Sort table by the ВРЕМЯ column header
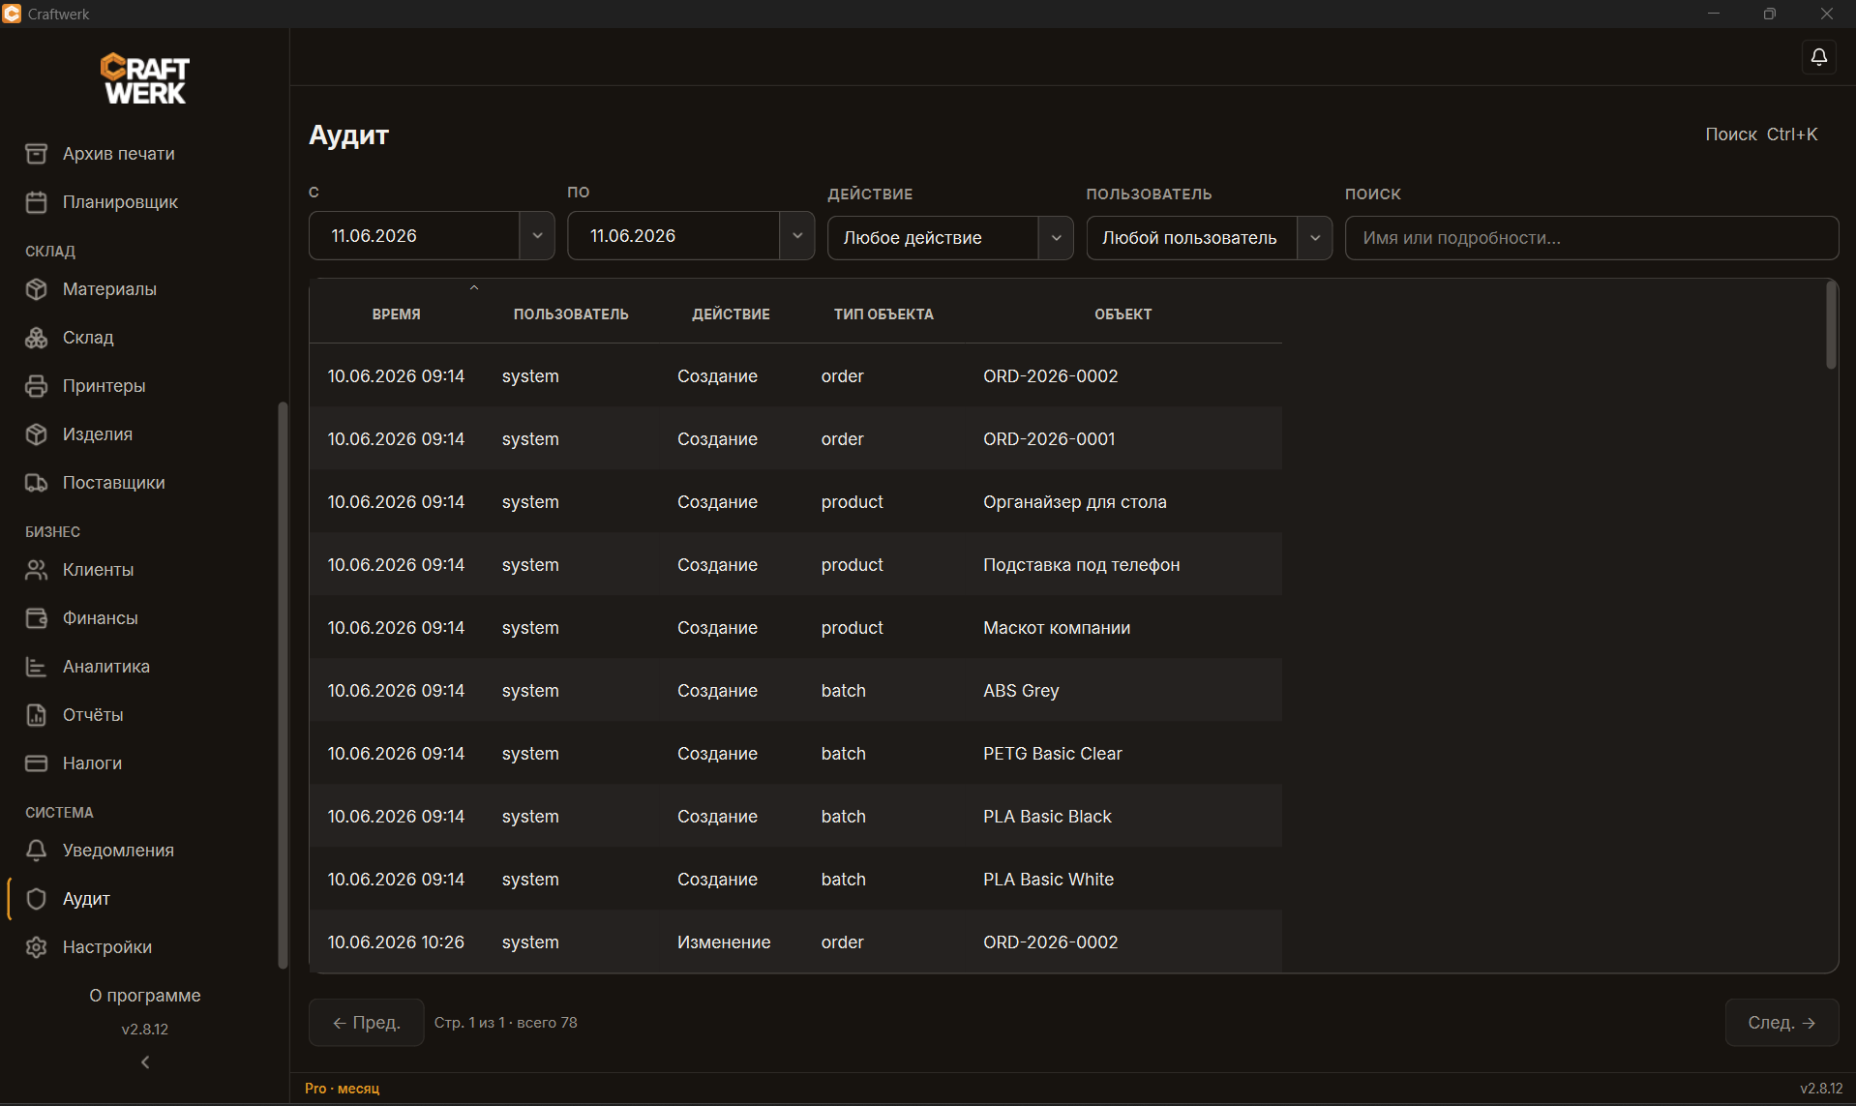The width and height of the screenshot is (1856, 1106). click(x=397, y=314)
